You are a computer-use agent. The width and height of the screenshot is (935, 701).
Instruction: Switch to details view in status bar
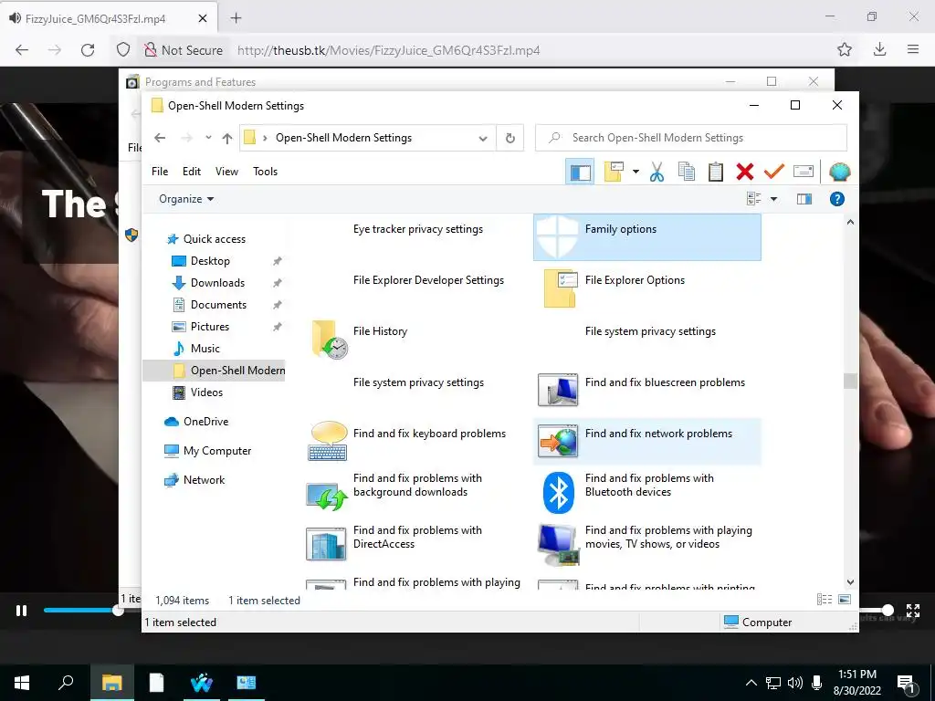click(x=825, y=600)
